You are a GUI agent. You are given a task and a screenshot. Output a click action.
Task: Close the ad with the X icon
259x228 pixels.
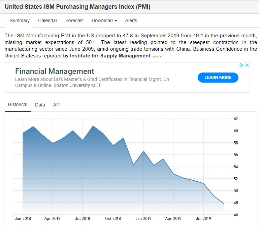247,65
